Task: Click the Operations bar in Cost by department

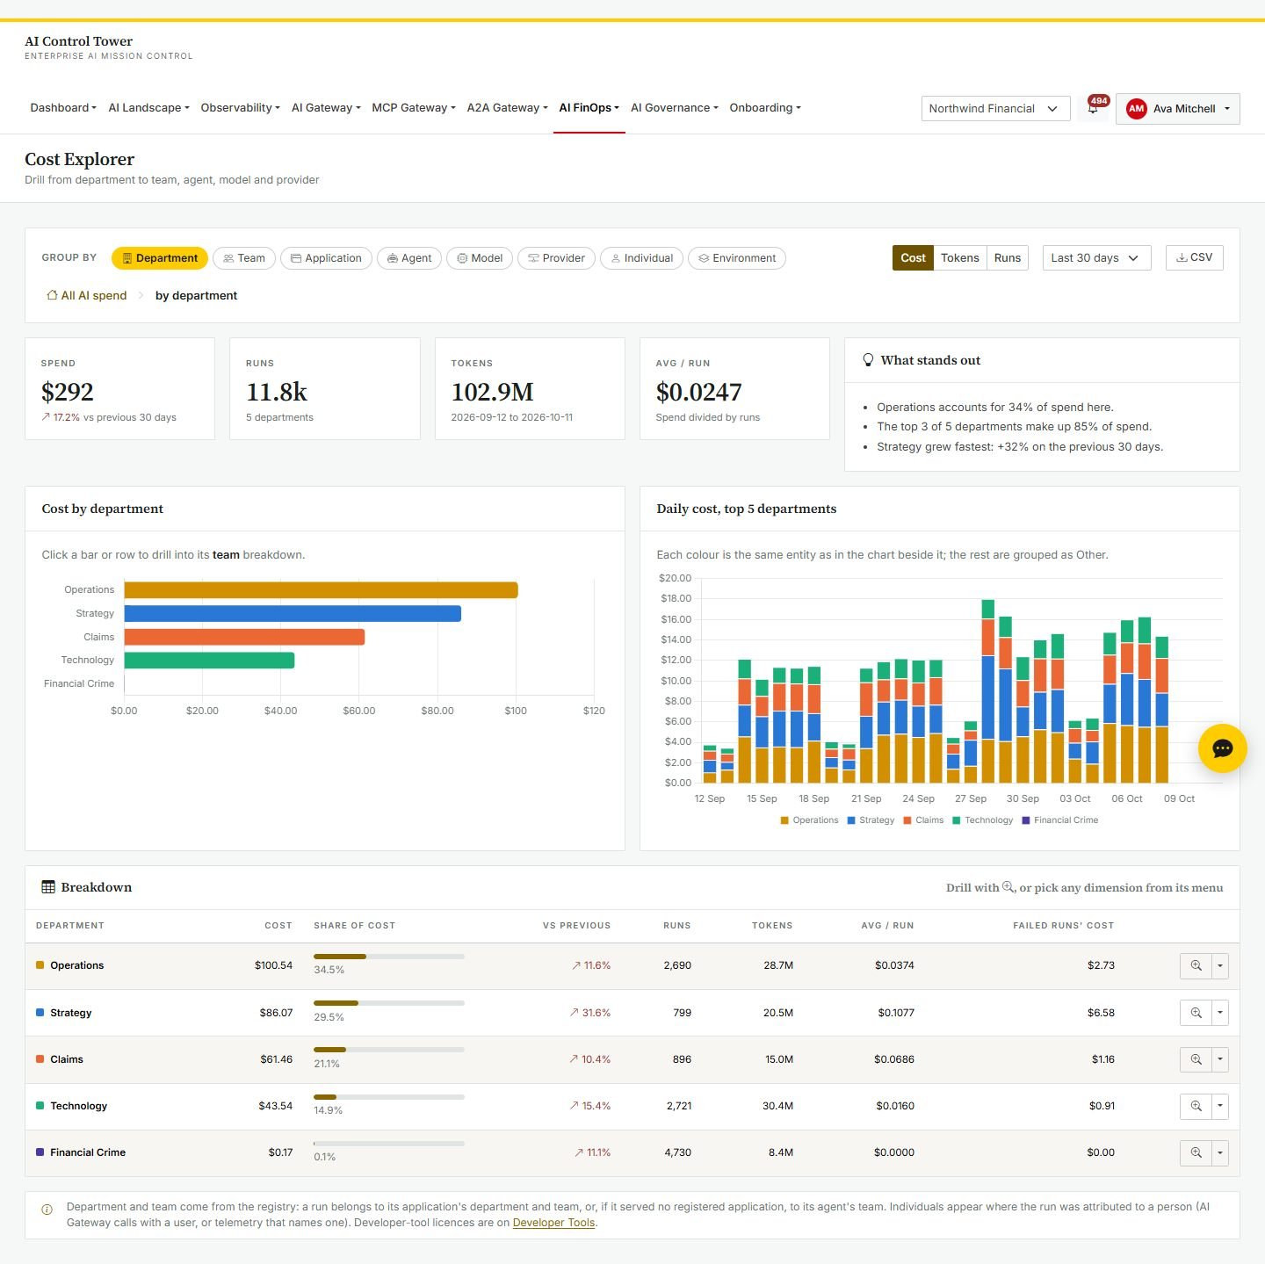Action: click(x=321, y=590)
